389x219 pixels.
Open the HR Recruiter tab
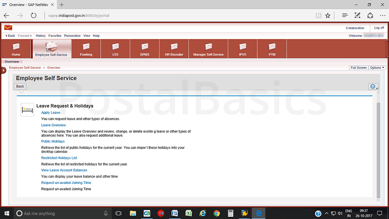[174, 49]
